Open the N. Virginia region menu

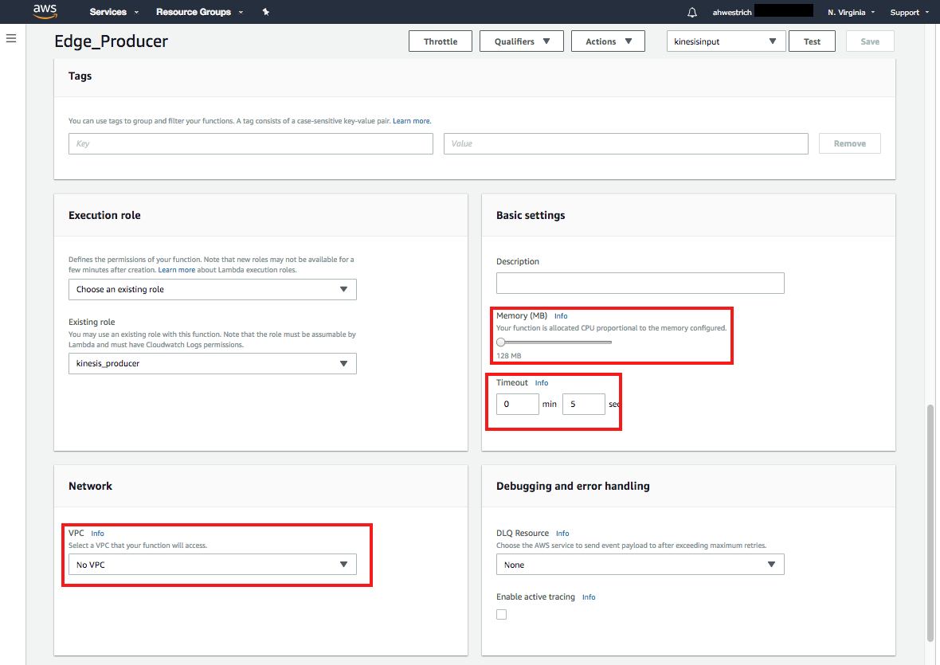852,12
